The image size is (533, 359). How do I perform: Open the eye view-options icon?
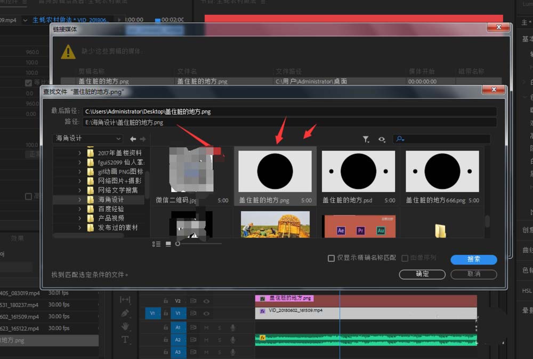click(x=382, y=139)
